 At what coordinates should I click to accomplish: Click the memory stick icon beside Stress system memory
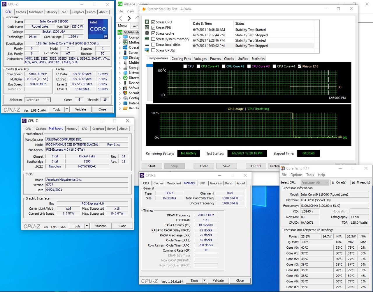(147, 39)
